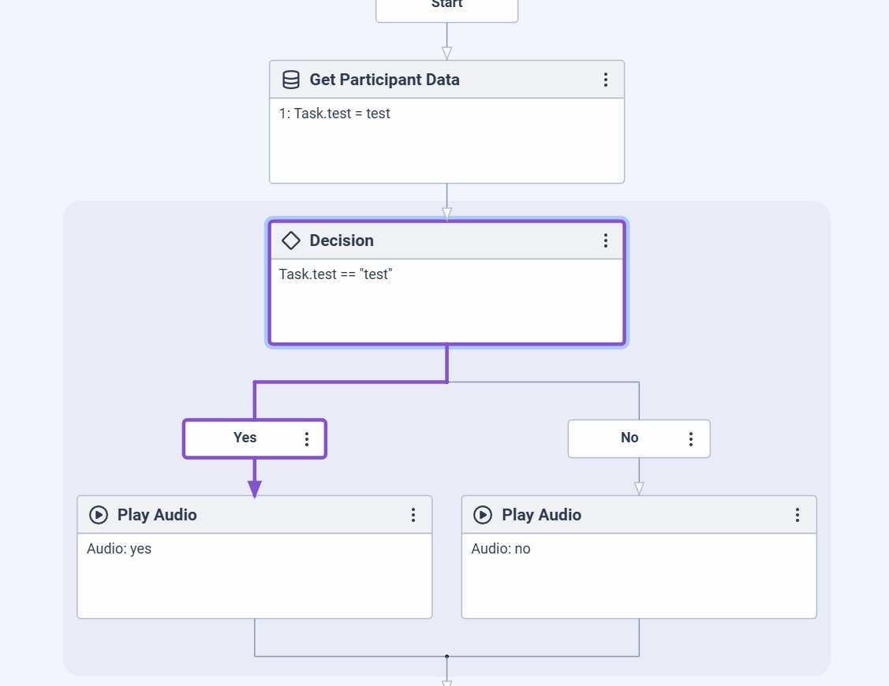The width and height of the screenshot is (889, 686).
Task: Open the Decision node's three-dot menu
Action: point(606,241)
